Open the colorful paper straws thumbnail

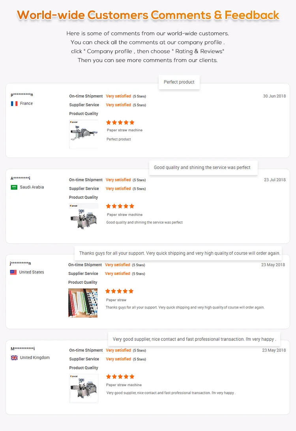[83, 303]
